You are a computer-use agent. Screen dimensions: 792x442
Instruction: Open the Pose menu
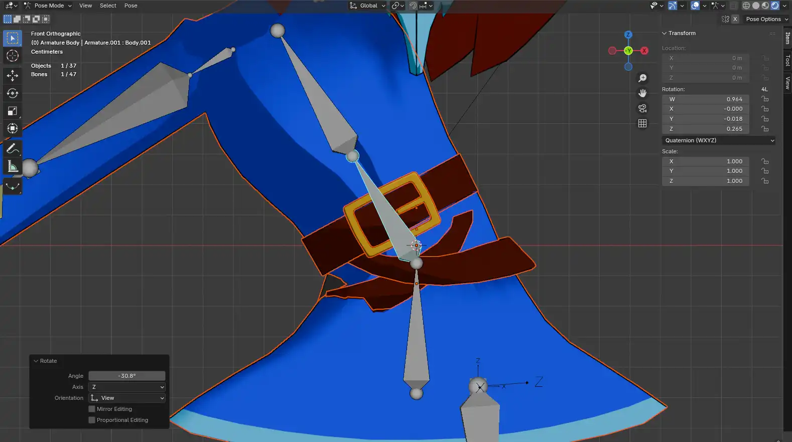click(x=131, y=6)
